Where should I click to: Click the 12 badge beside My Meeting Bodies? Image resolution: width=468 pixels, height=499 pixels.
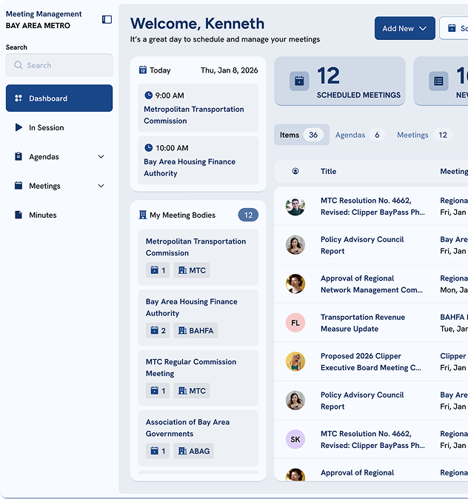pyautogui.click(x=248, y=215)
